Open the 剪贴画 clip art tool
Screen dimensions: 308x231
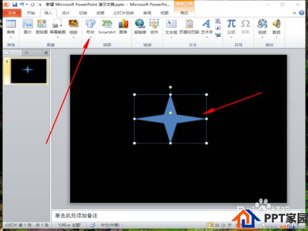pyautogui.click(x=42, y=24)
